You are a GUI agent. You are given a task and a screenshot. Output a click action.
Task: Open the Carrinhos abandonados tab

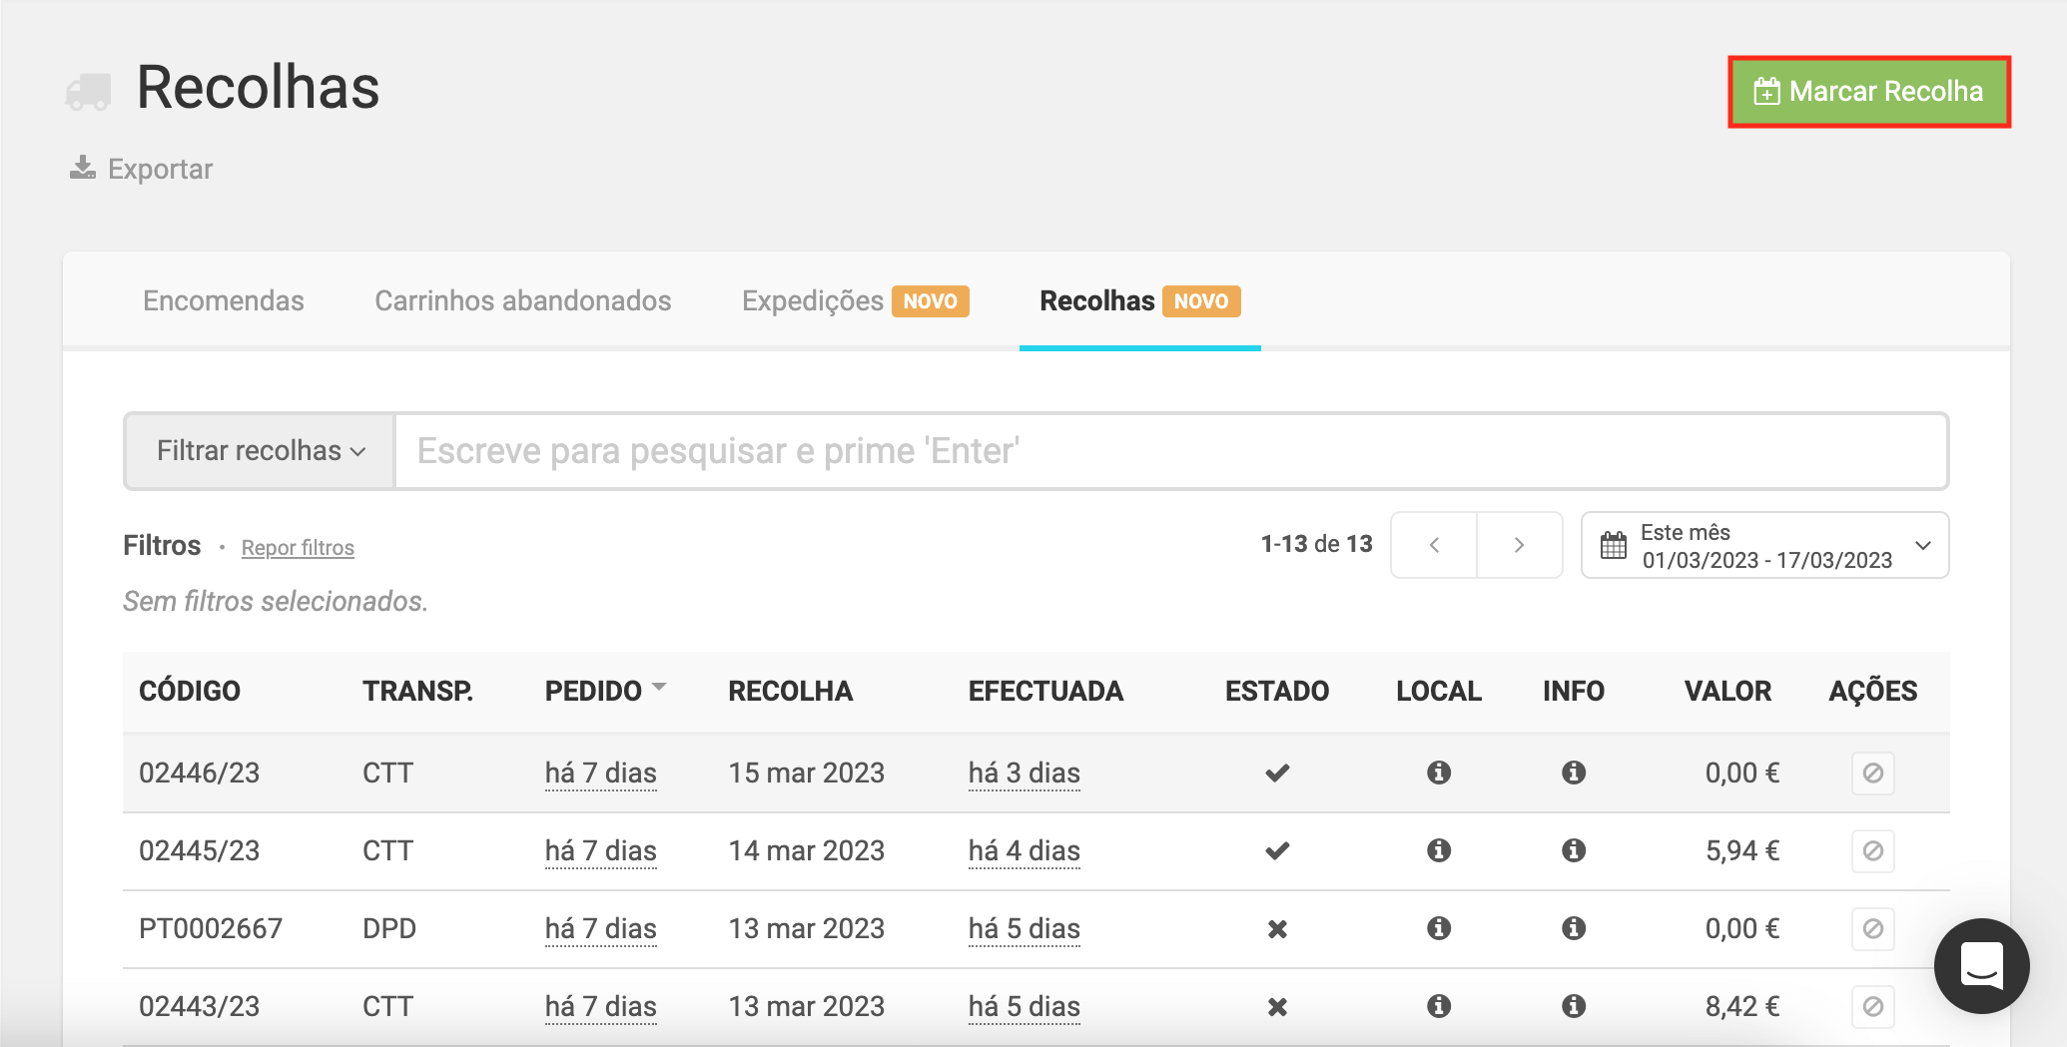click(x=522, y=301)
